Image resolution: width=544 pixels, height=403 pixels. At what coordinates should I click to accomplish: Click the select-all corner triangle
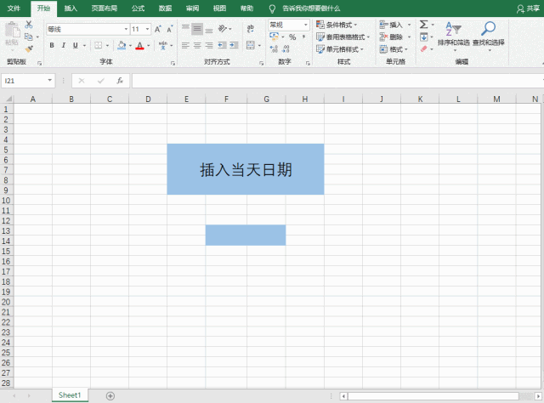point(8,99)
